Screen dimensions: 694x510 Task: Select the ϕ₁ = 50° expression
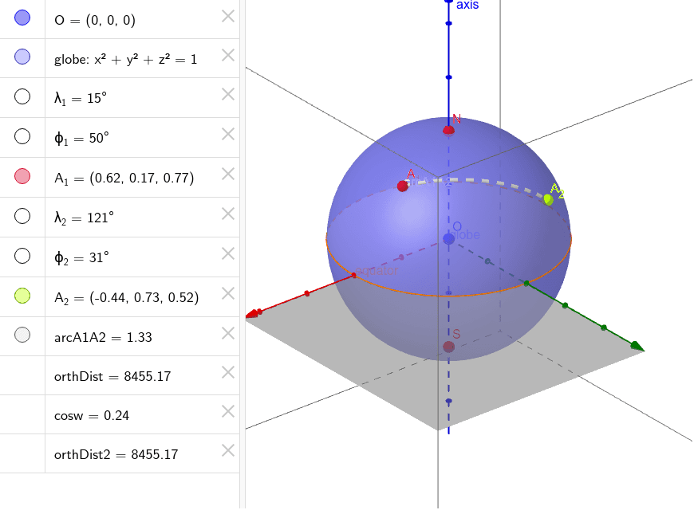(81, 138)
